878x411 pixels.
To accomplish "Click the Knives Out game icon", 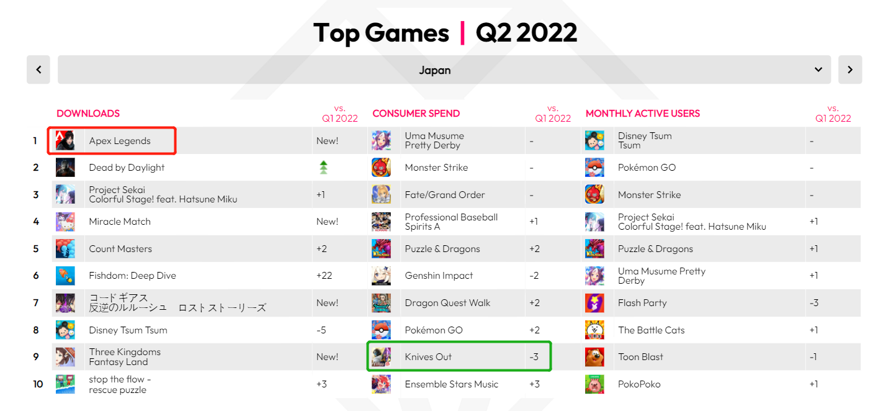I will pos(381,357).
